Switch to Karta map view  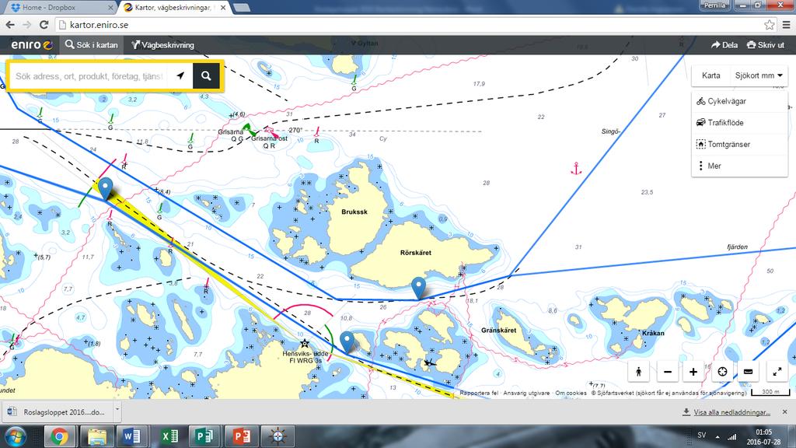click(710, 75)
